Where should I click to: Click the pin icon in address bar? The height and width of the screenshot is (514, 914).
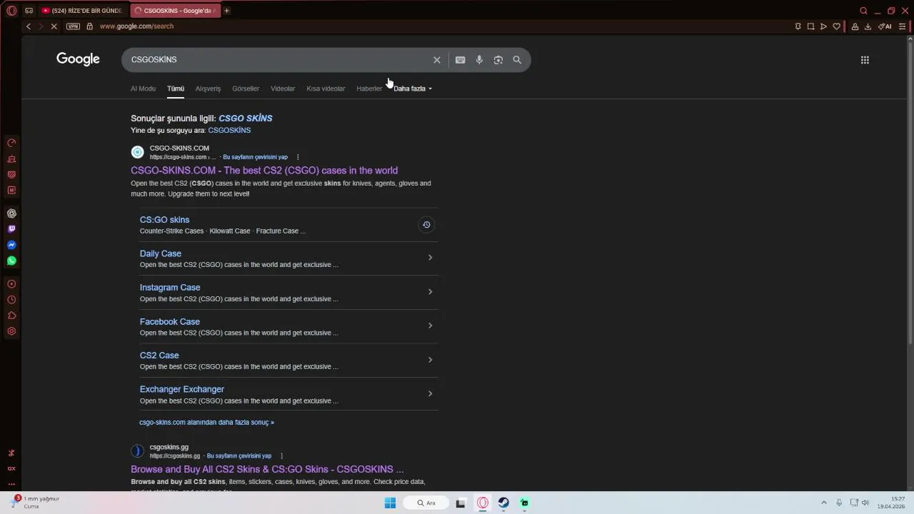click(798, 26)
